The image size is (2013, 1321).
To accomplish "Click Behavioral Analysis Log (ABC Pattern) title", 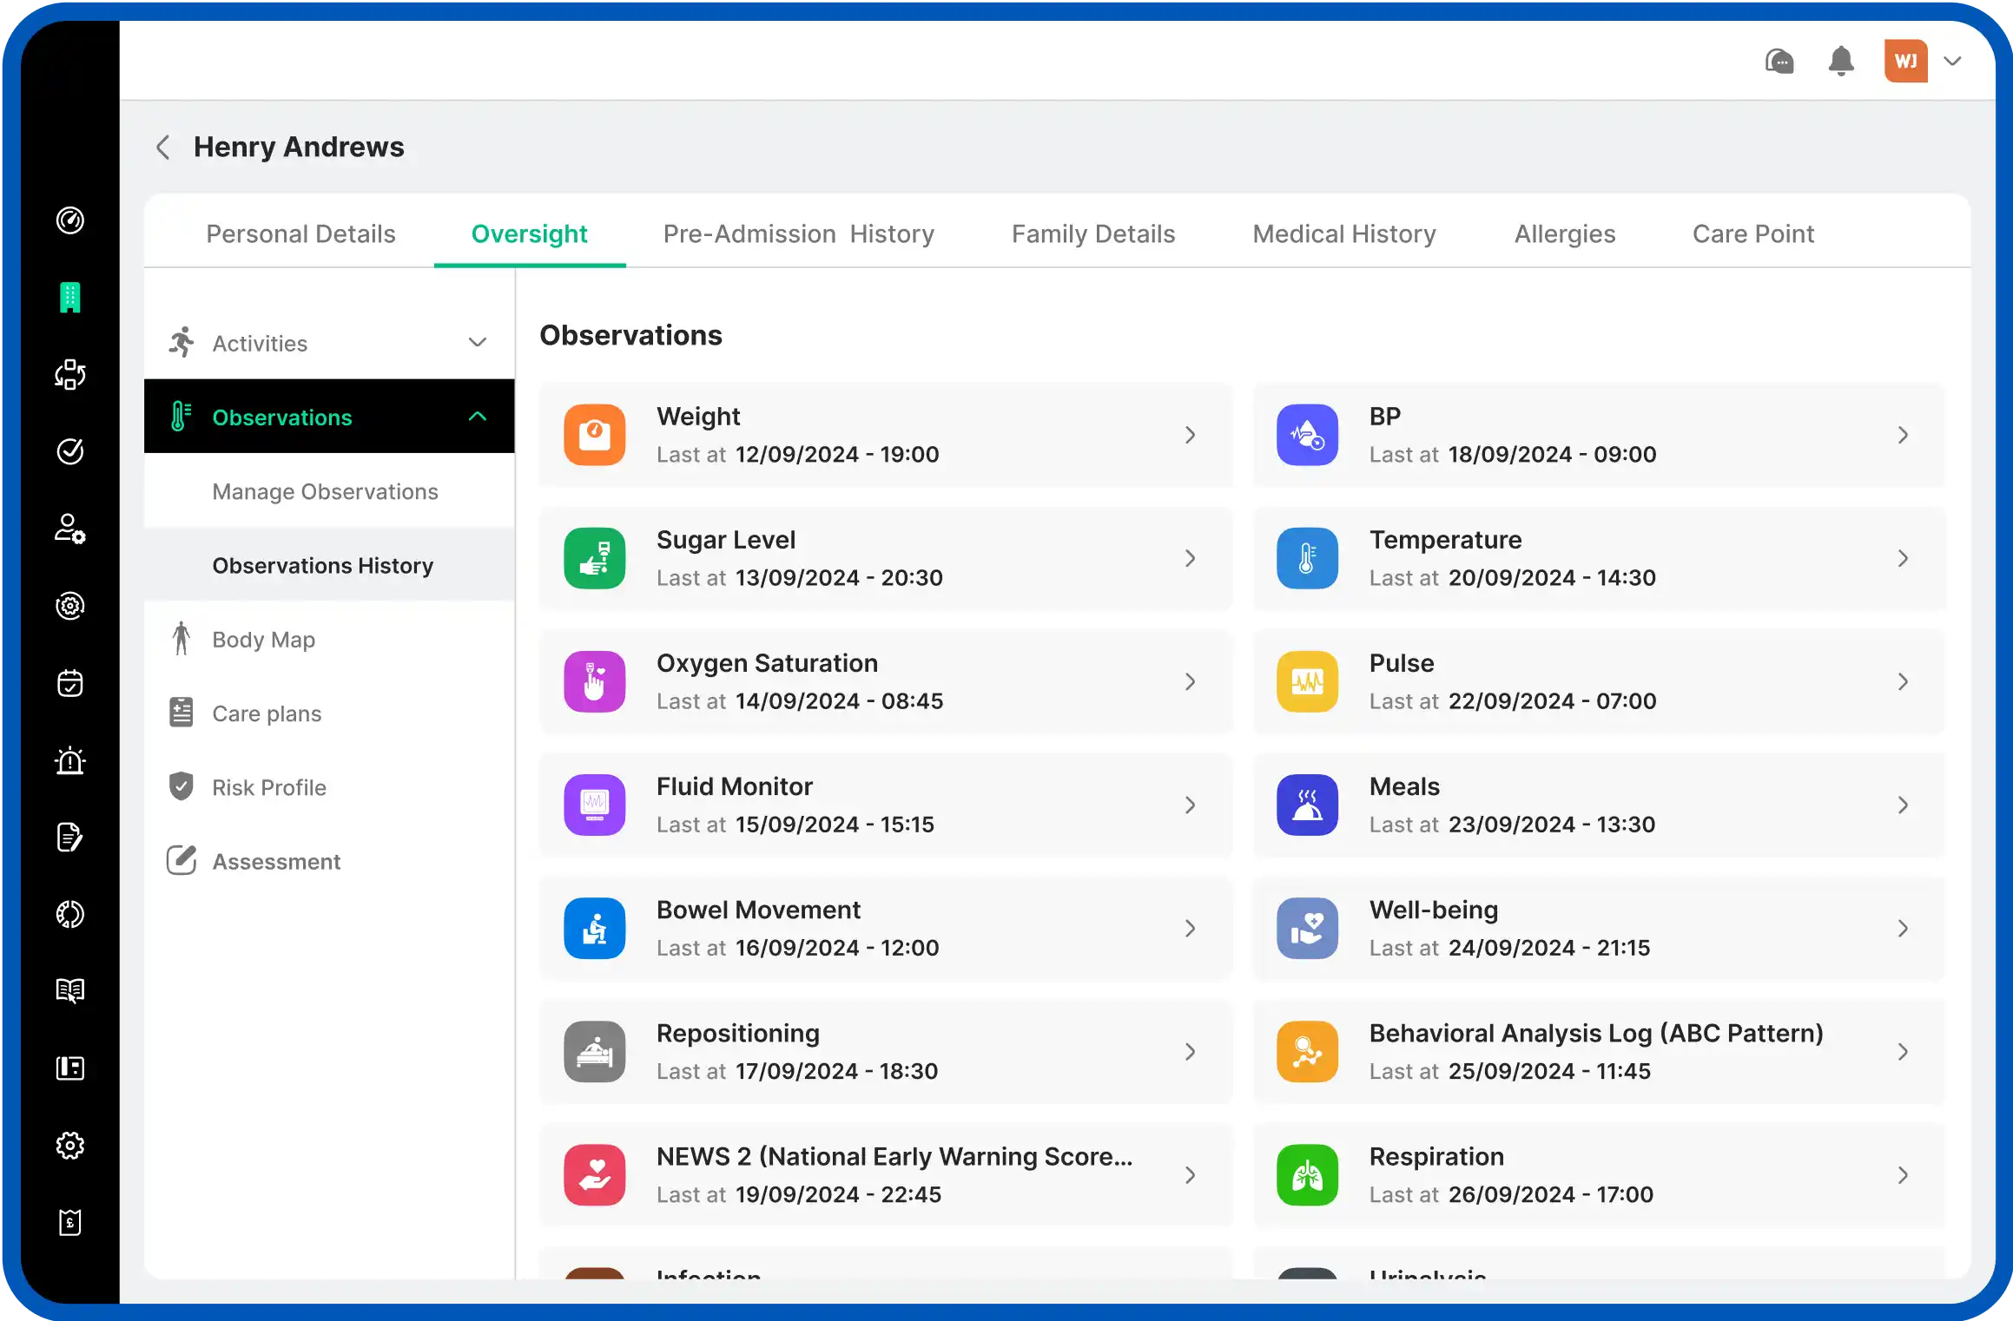I will click(x=1596, y=1033).
